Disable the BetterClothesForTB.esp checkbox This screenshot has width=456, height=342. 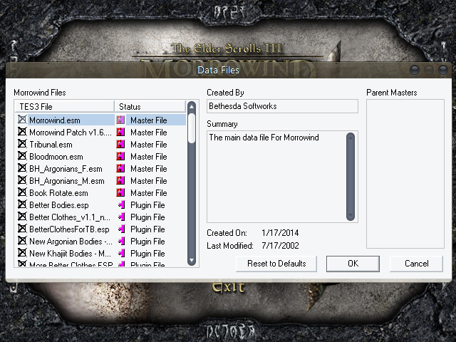[22, 229]
